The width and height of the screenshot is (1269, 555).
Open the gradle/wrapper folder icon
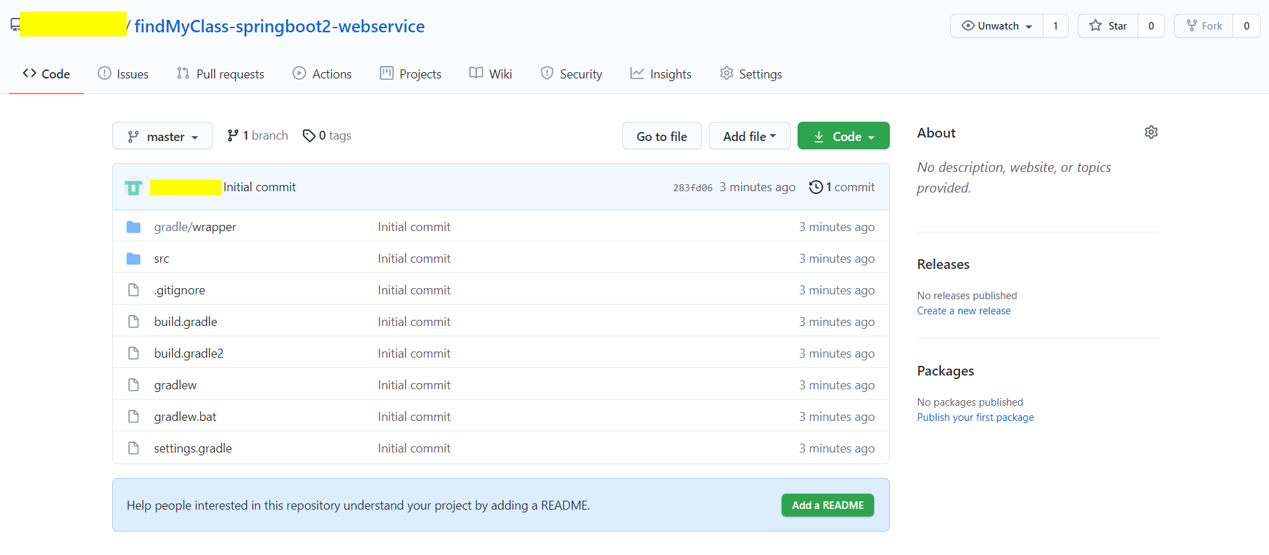[134, 227]
